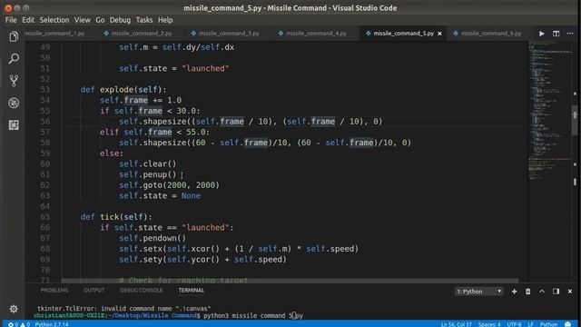Open the Help menu
The height and width of the screenshot is (327, 581).
pyautogui.click(x=165, y=20)
